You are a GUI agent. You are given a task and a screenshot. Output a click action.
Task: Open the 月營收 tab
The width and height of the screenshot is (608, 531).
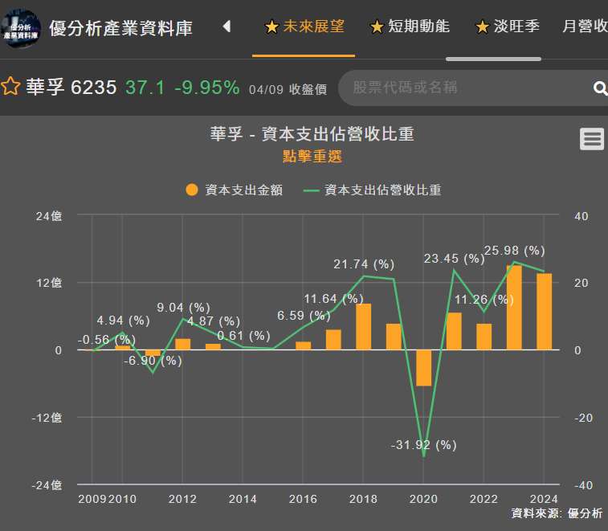point(585,27)
